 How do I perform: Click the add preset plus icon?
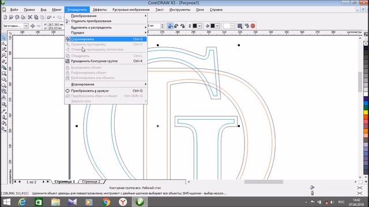coord(33,26)
